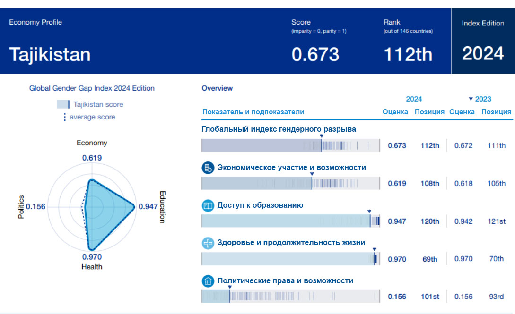Click the Political empowerment building icon
Screen dimensions: 515x314
tap(208, 281)
